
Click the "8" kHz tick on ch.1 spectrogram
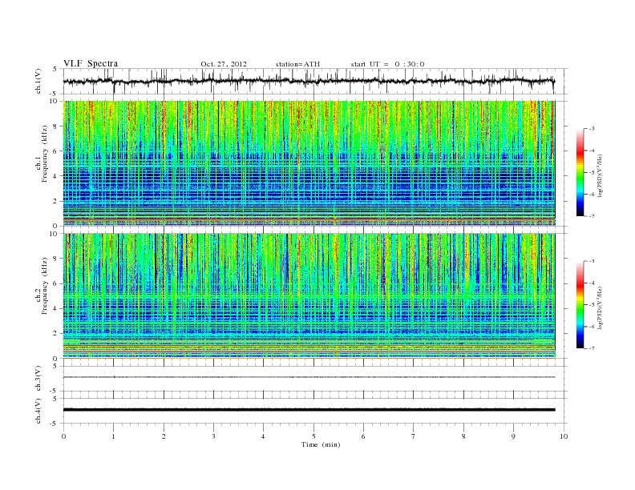tap(55, 127)
